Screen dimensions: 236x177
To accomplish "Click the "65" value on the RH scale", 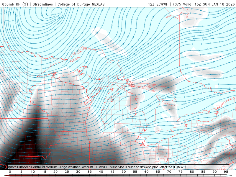I will point(158,172).
